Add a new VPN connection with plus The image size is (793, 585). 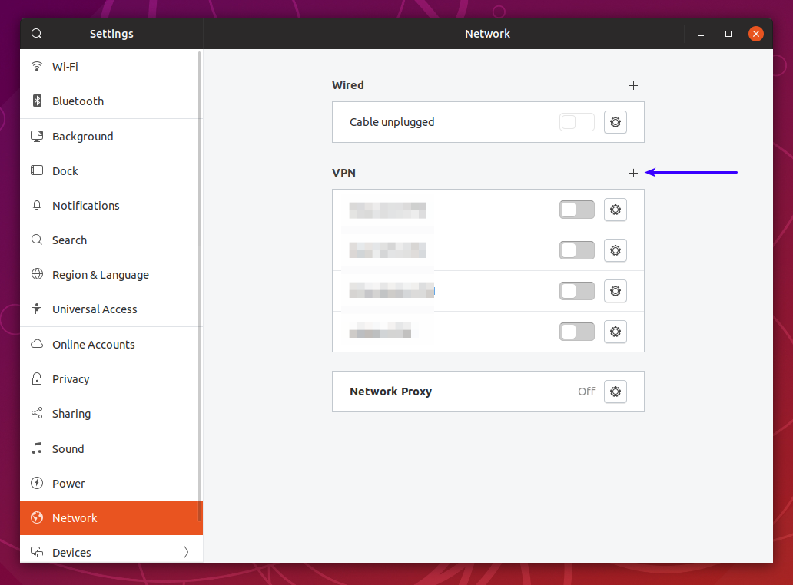click(x=633, y=174)
